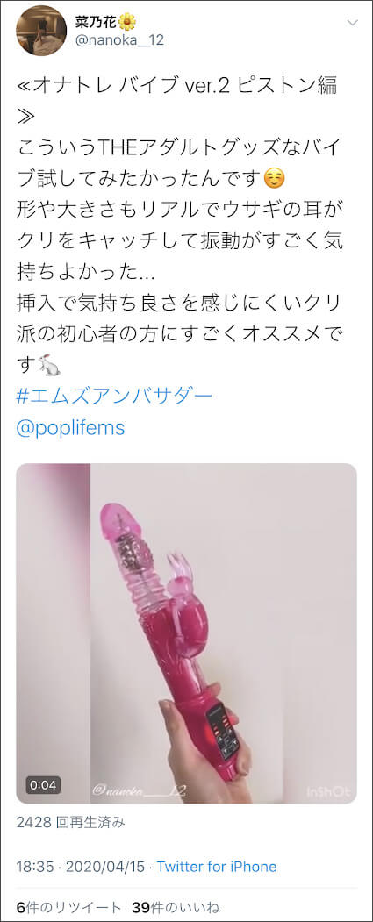373x922 pixels.
Task: Expand the tweet options chevron menu
Action: [x=352, y=24]
